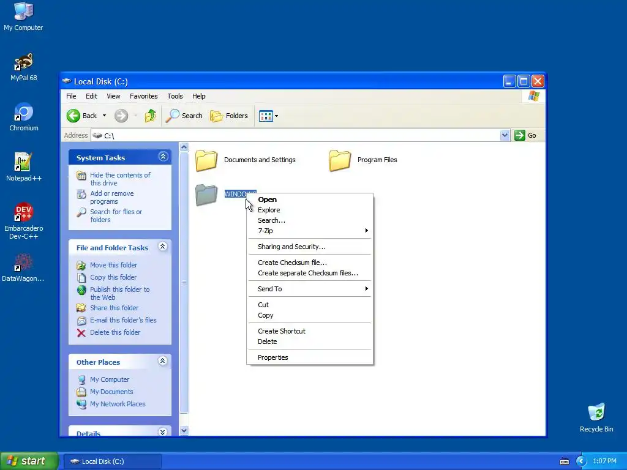Click Copy this folder task
Screen dimensions: 627x470
point(113,277)
